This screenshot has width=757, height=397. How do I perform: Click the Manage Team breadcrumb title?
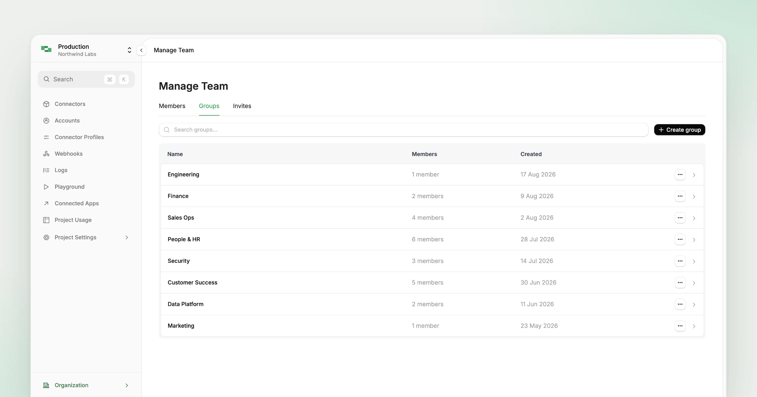click(174, 50)
